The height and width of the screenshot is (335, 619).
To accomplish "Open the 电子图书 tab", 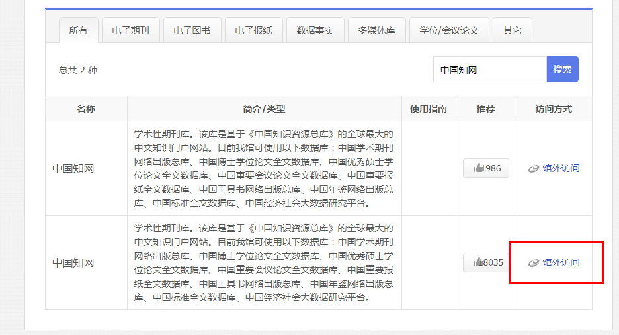I will coord(192,30).
